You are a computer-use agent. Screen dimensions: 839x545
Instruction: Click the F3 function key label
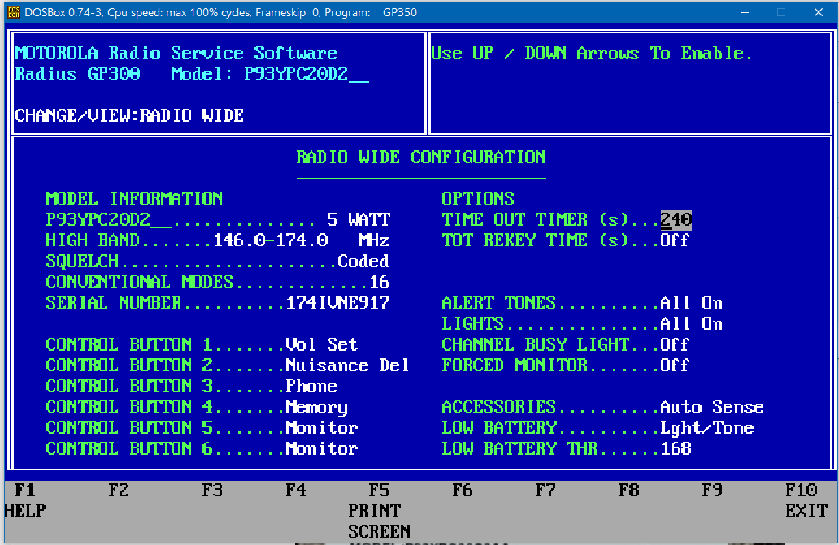click(212, 491)
